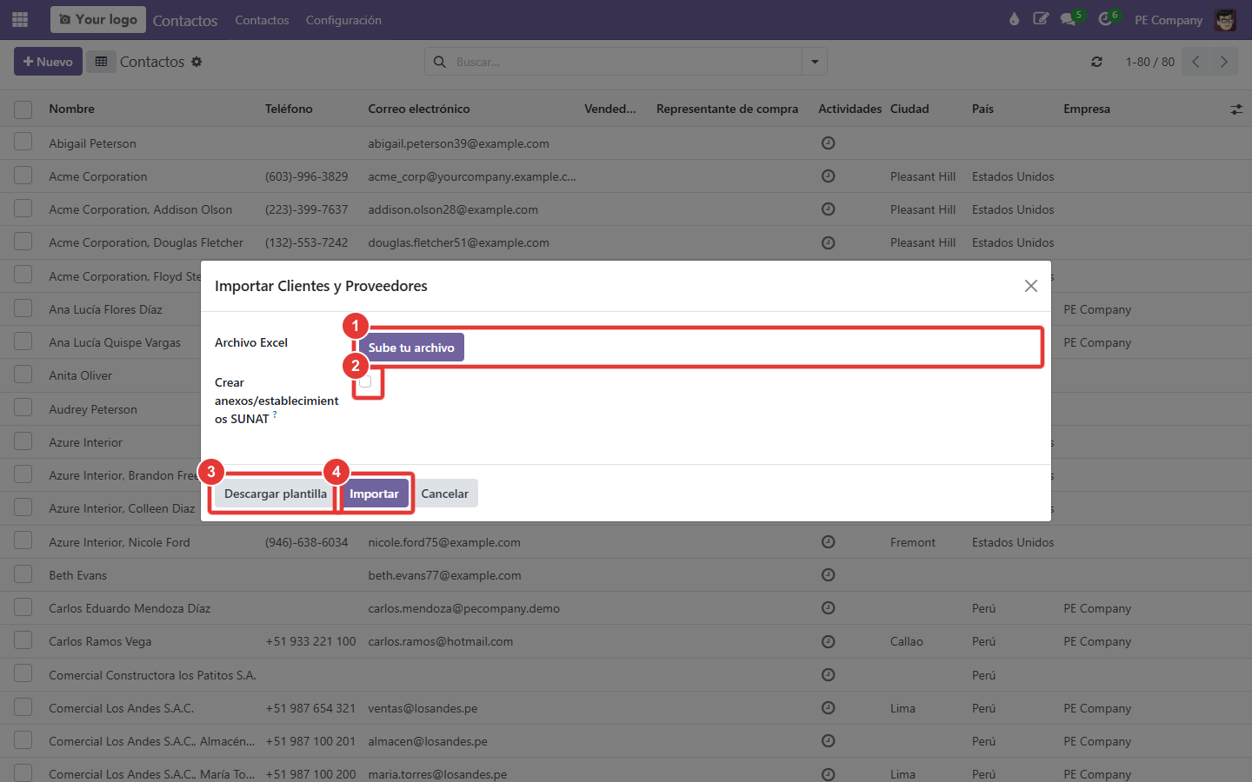Go to the next page arrow
Screen dimensions: 1252x782
coord(1224,62)
